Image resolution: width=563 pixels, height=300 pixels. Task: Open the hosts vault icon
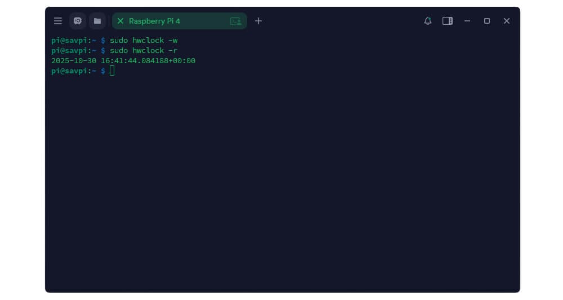pyautogui.click(x=78, y=21)
